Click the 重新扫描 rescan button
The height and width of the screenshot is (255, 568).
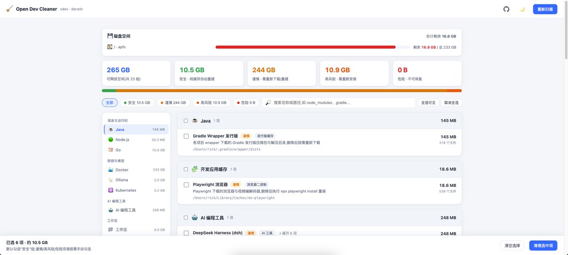pyautogui.click(x=545, y=9)
